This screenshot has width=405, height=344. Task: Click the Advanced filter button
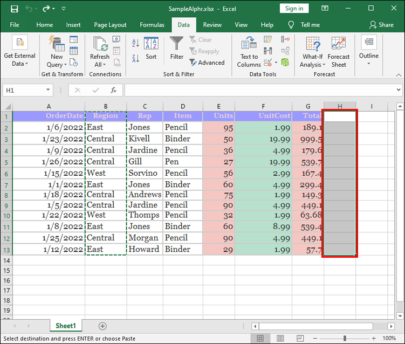pyautogui.click(x=207, y=63)
